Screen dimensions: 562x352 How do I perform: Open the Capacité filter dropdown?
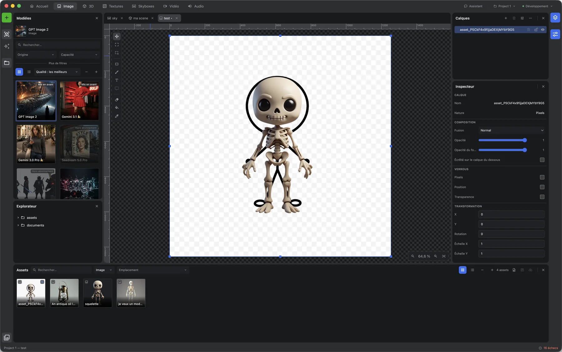tap(79, 55)
